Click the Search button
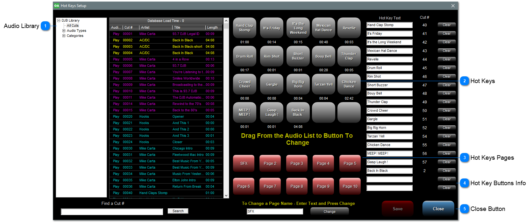Image resolution: width=531 pixels, height=223 pixels. 178,211
